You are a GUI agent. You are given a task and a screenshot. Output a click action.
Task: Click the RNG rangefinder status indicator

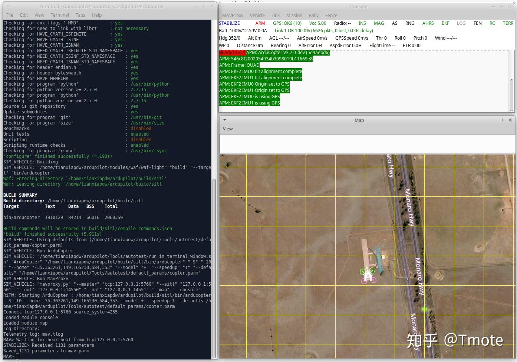pyautogui.click(x=409, y=23)
